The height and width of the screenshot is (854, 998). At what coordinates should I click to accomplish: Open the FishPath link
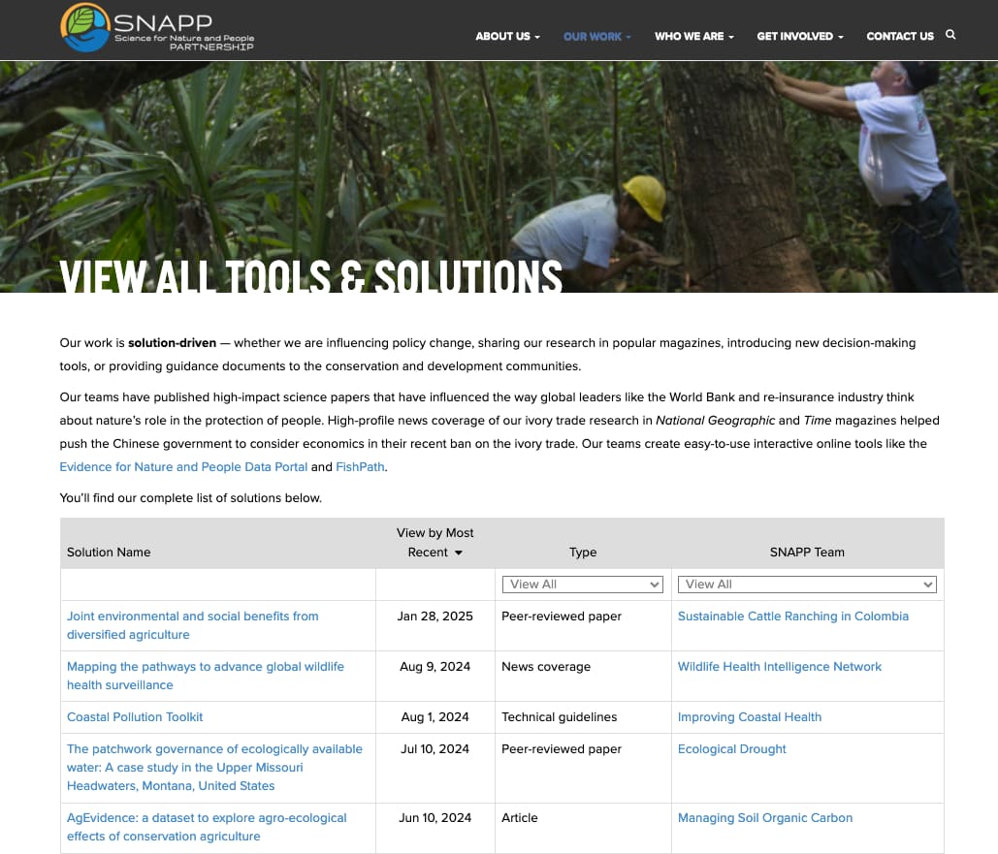(x=360, y=466)
